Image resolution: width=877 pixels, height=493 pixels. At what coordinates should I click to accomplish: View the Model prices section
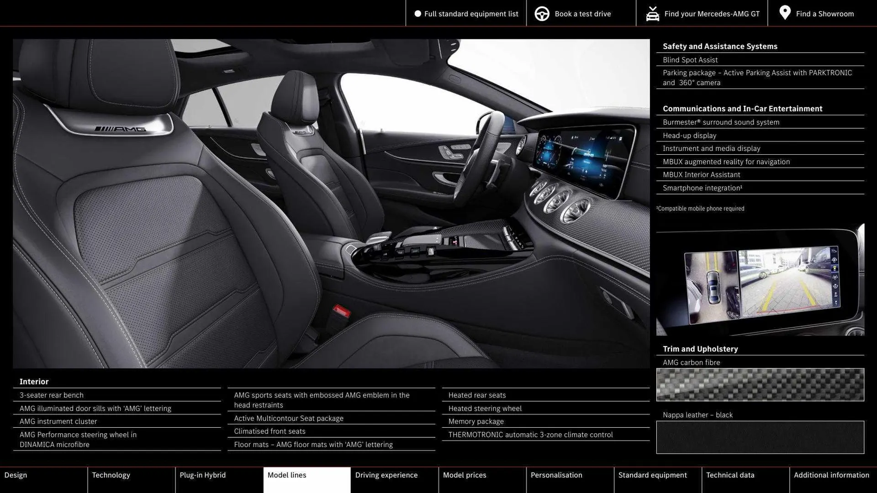tap(464, 475)
